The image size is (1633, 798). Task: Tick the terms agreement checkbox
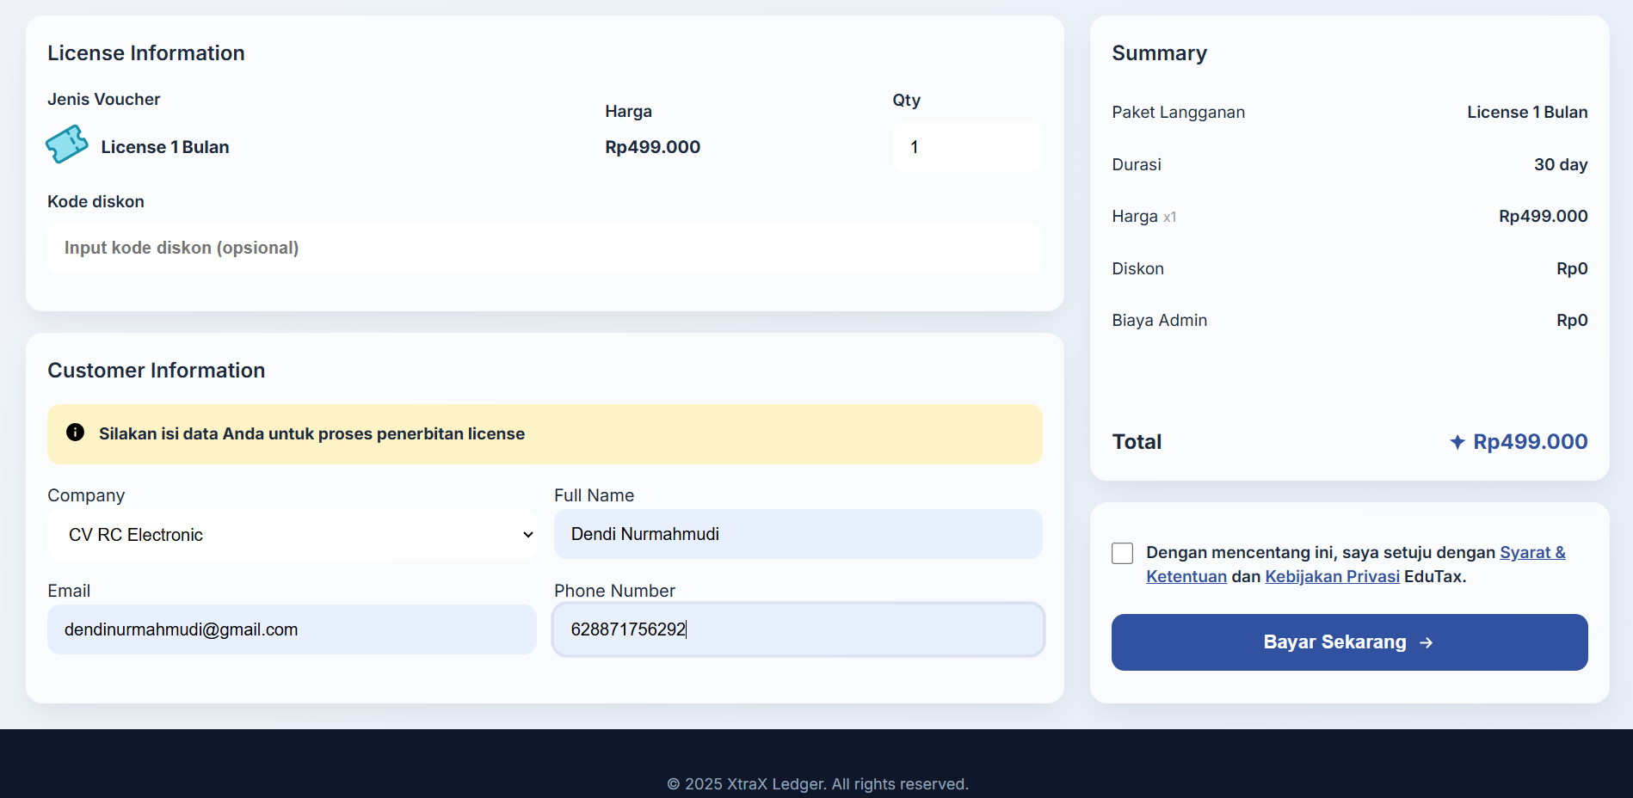[x=1122, y=553]
